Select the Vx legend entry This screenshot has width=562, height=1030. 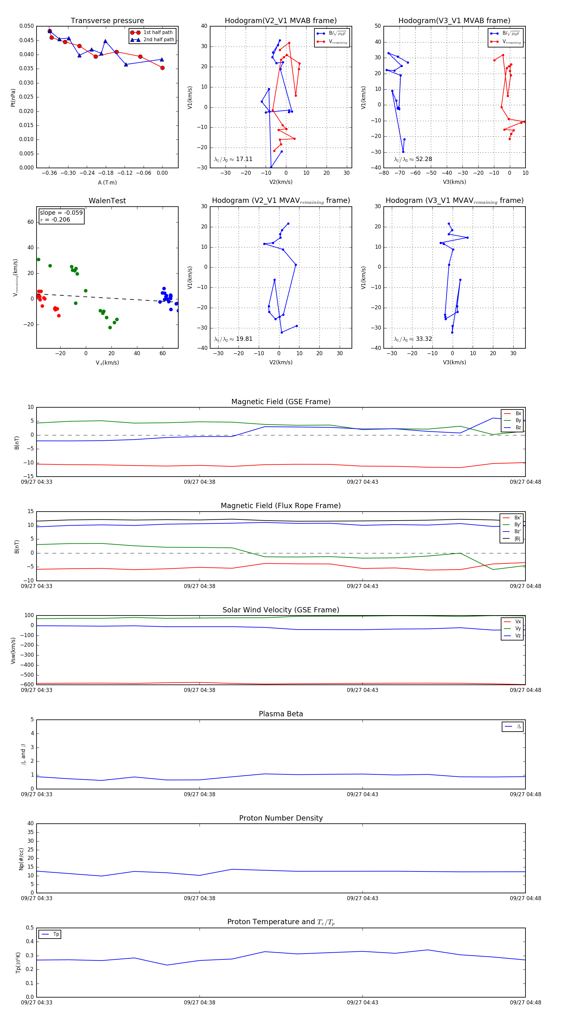(x=512, y=622)
